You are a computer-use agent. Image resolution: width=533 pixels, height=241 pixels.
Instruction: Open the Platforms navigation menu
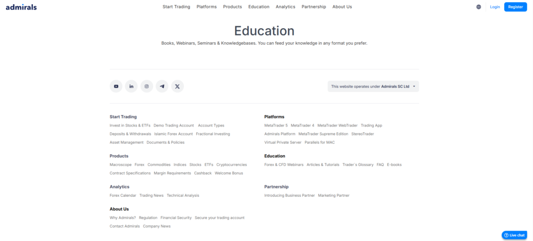tap(207, 7)
